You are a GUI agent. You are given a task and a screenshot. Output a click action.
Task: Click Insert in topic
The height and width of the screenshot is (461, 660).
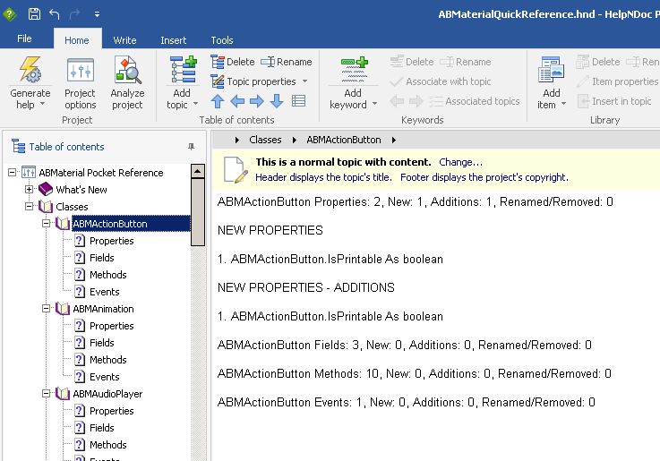pyautogui.click(x=614, y=101)
